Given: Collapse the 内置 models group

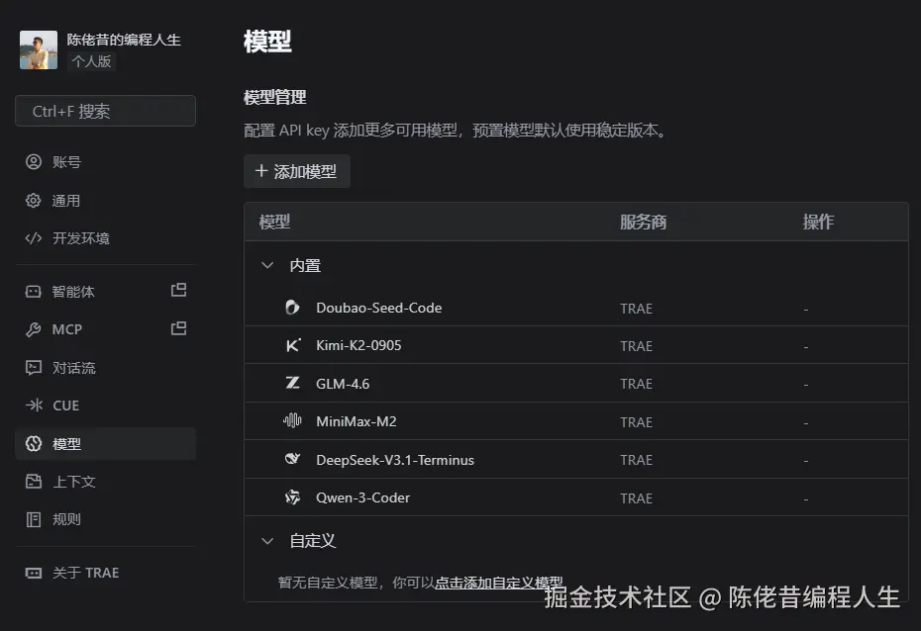Looking at the screenshot, I should pos(267,266).
